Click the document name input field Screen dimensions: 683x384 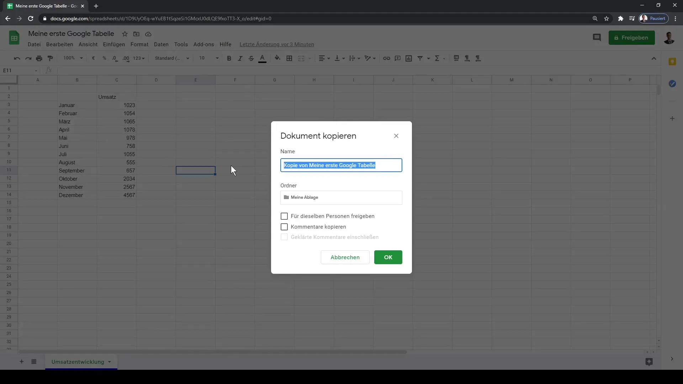tap(341, 165)
